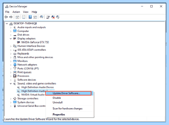Screen dimensions: 169x125
Task: Click the USB icon beside Universal Serial Bus controllers
Action: 15,106
